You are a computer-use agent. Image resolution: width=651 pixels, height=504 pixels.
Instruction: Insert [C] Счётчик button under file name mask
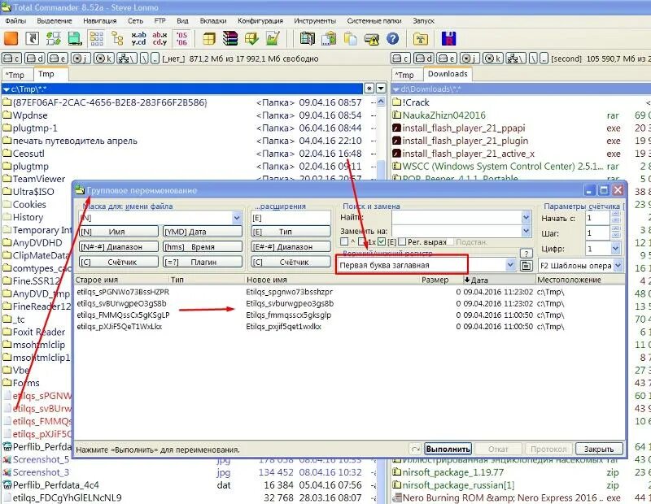(118, 262)
